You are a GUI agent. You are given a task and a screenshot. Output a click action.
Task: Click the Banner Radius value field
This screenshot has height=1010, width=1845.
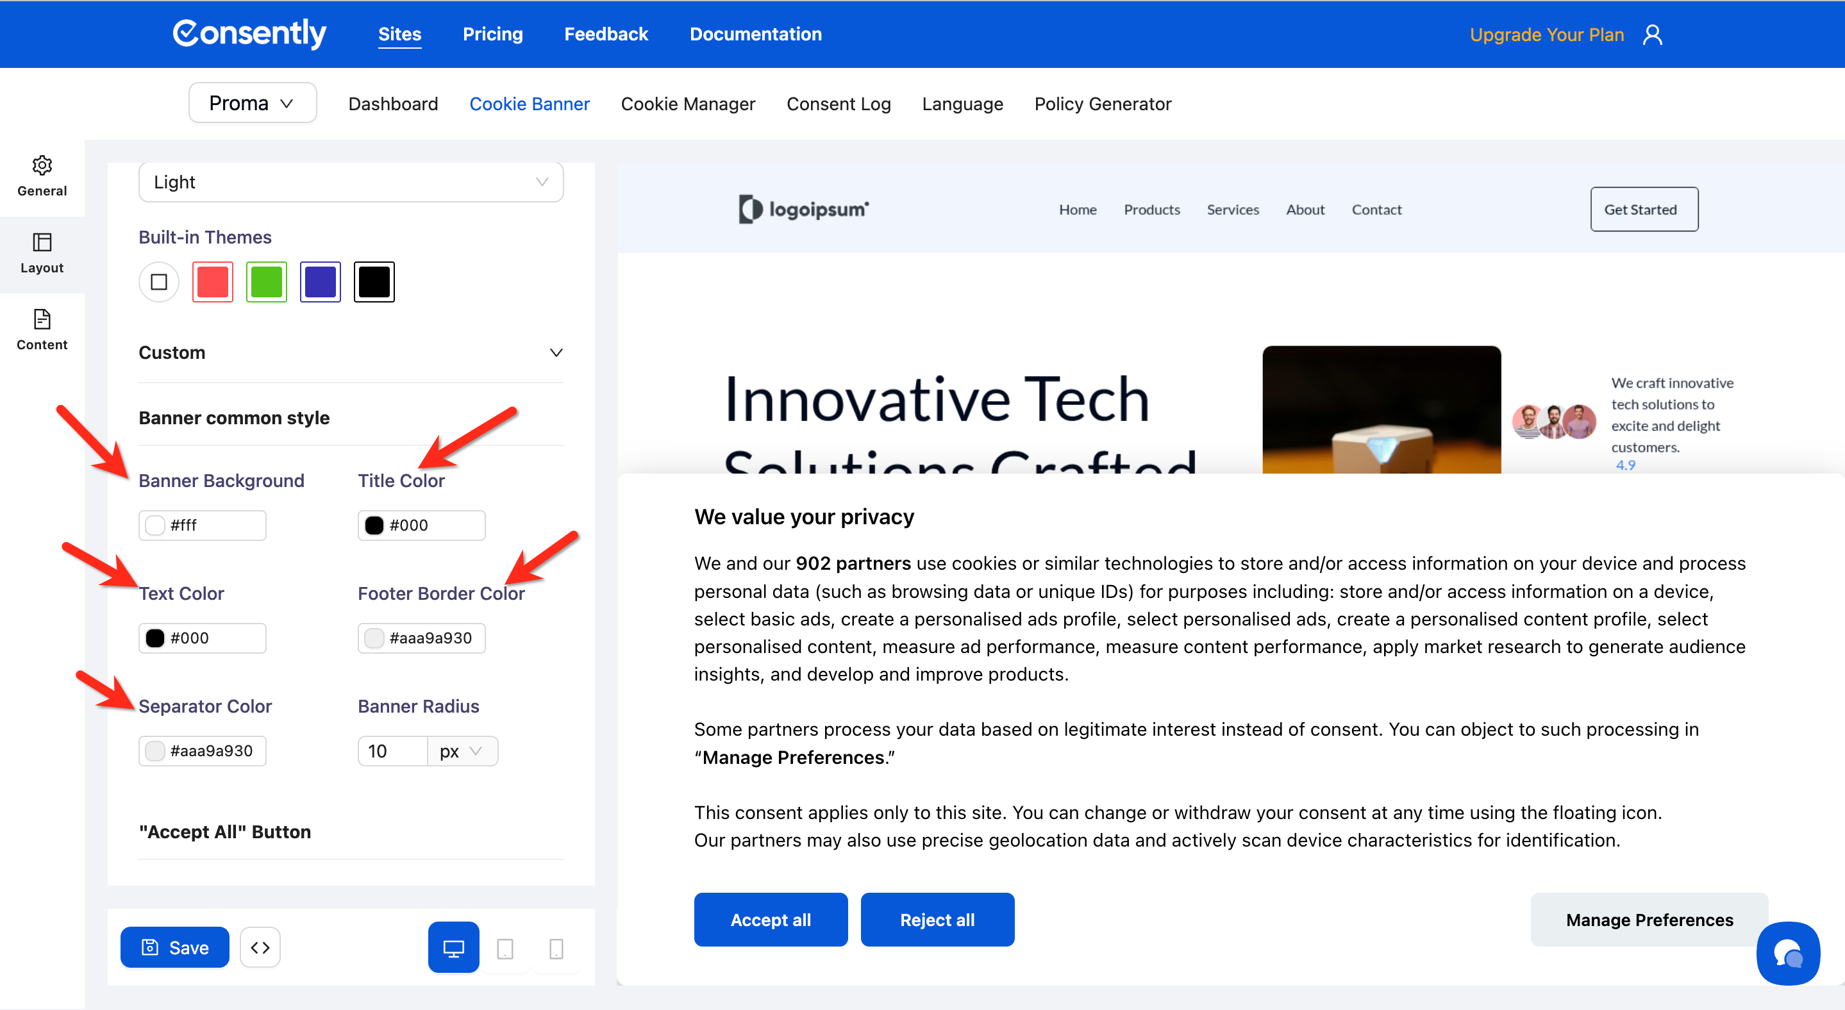tap(392, 751)
